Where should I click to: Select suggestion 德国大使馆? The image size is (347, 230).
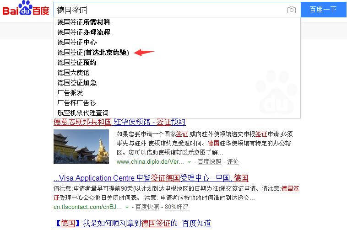pos(177,72)
